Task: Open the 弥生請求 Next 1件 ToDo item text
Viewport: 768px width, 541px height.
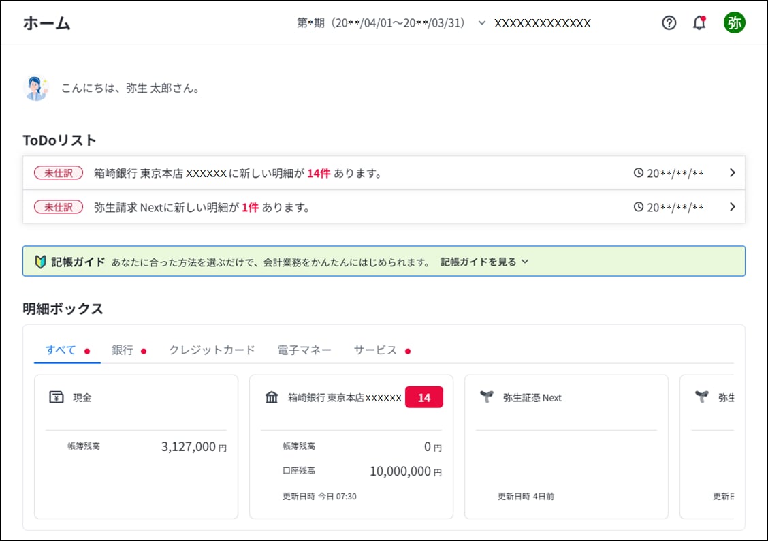Action: pyautogui.click(x=202, y=207)
